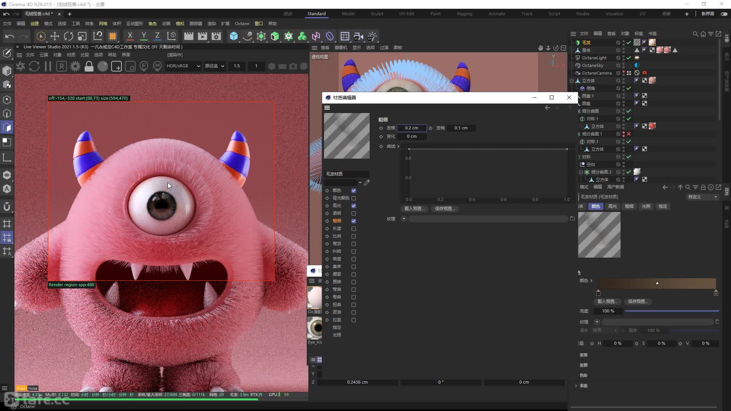Uncheck the 高光 channel checkbox
This screenshot has height=411, width=731.
(x=354, y=206)
